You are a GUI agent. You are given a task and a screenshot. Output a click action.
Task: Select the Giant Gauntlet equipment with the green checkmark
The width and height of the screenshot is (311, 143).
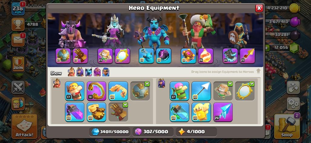[x=118, y=112]
